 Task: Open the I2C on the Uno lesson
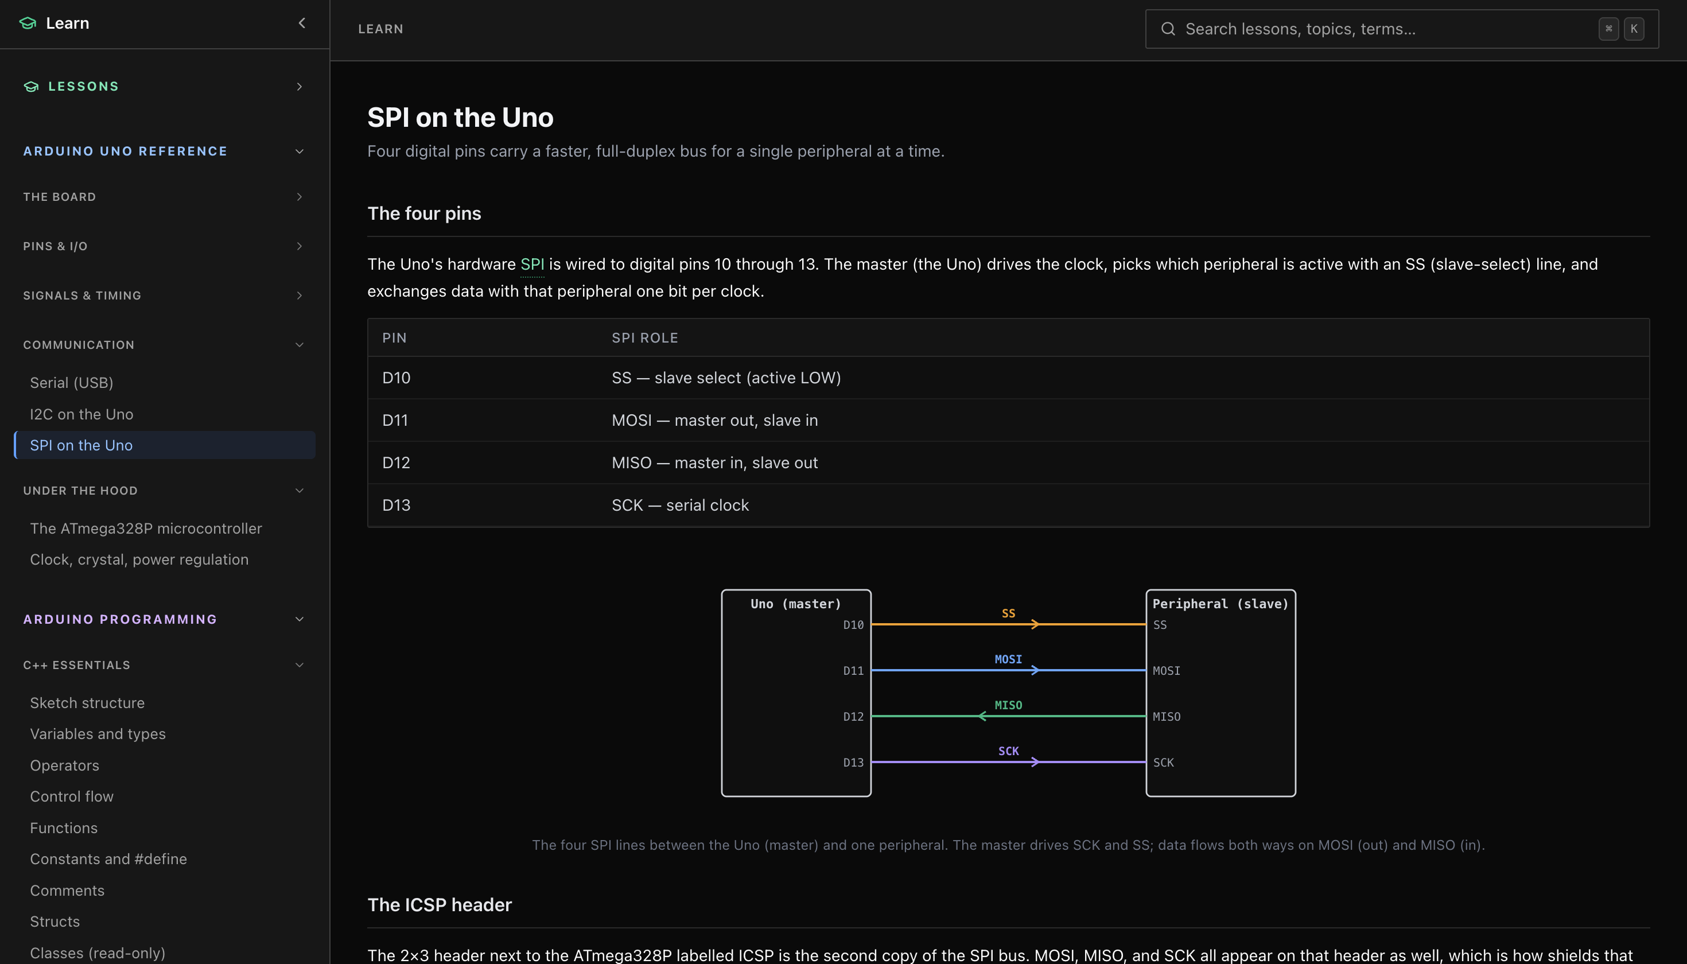[81, 414]
